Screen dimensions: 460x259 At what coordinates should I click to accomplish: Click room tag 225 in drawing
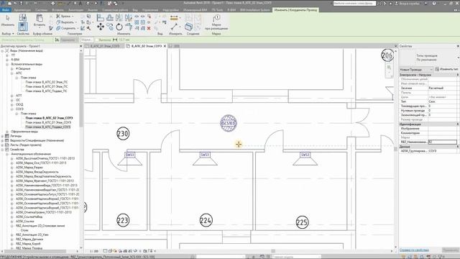(302, 222)
